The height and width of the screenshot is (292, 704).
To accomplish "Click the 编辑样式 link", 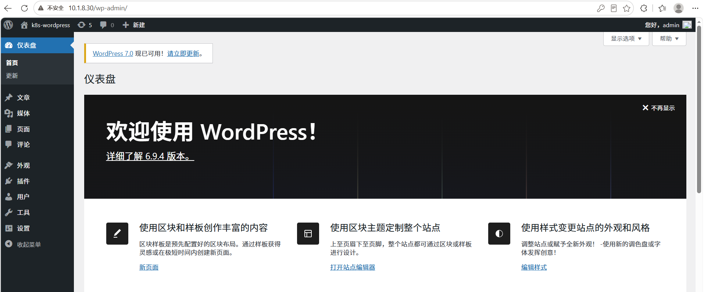I will click(534, 267).
